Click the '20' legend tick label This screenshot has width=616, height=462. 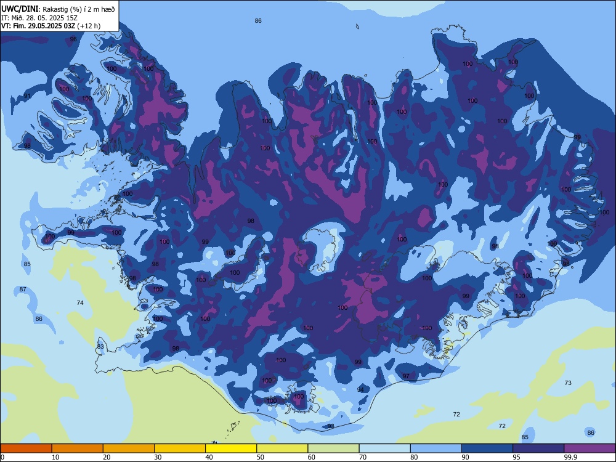click(107, 457)
